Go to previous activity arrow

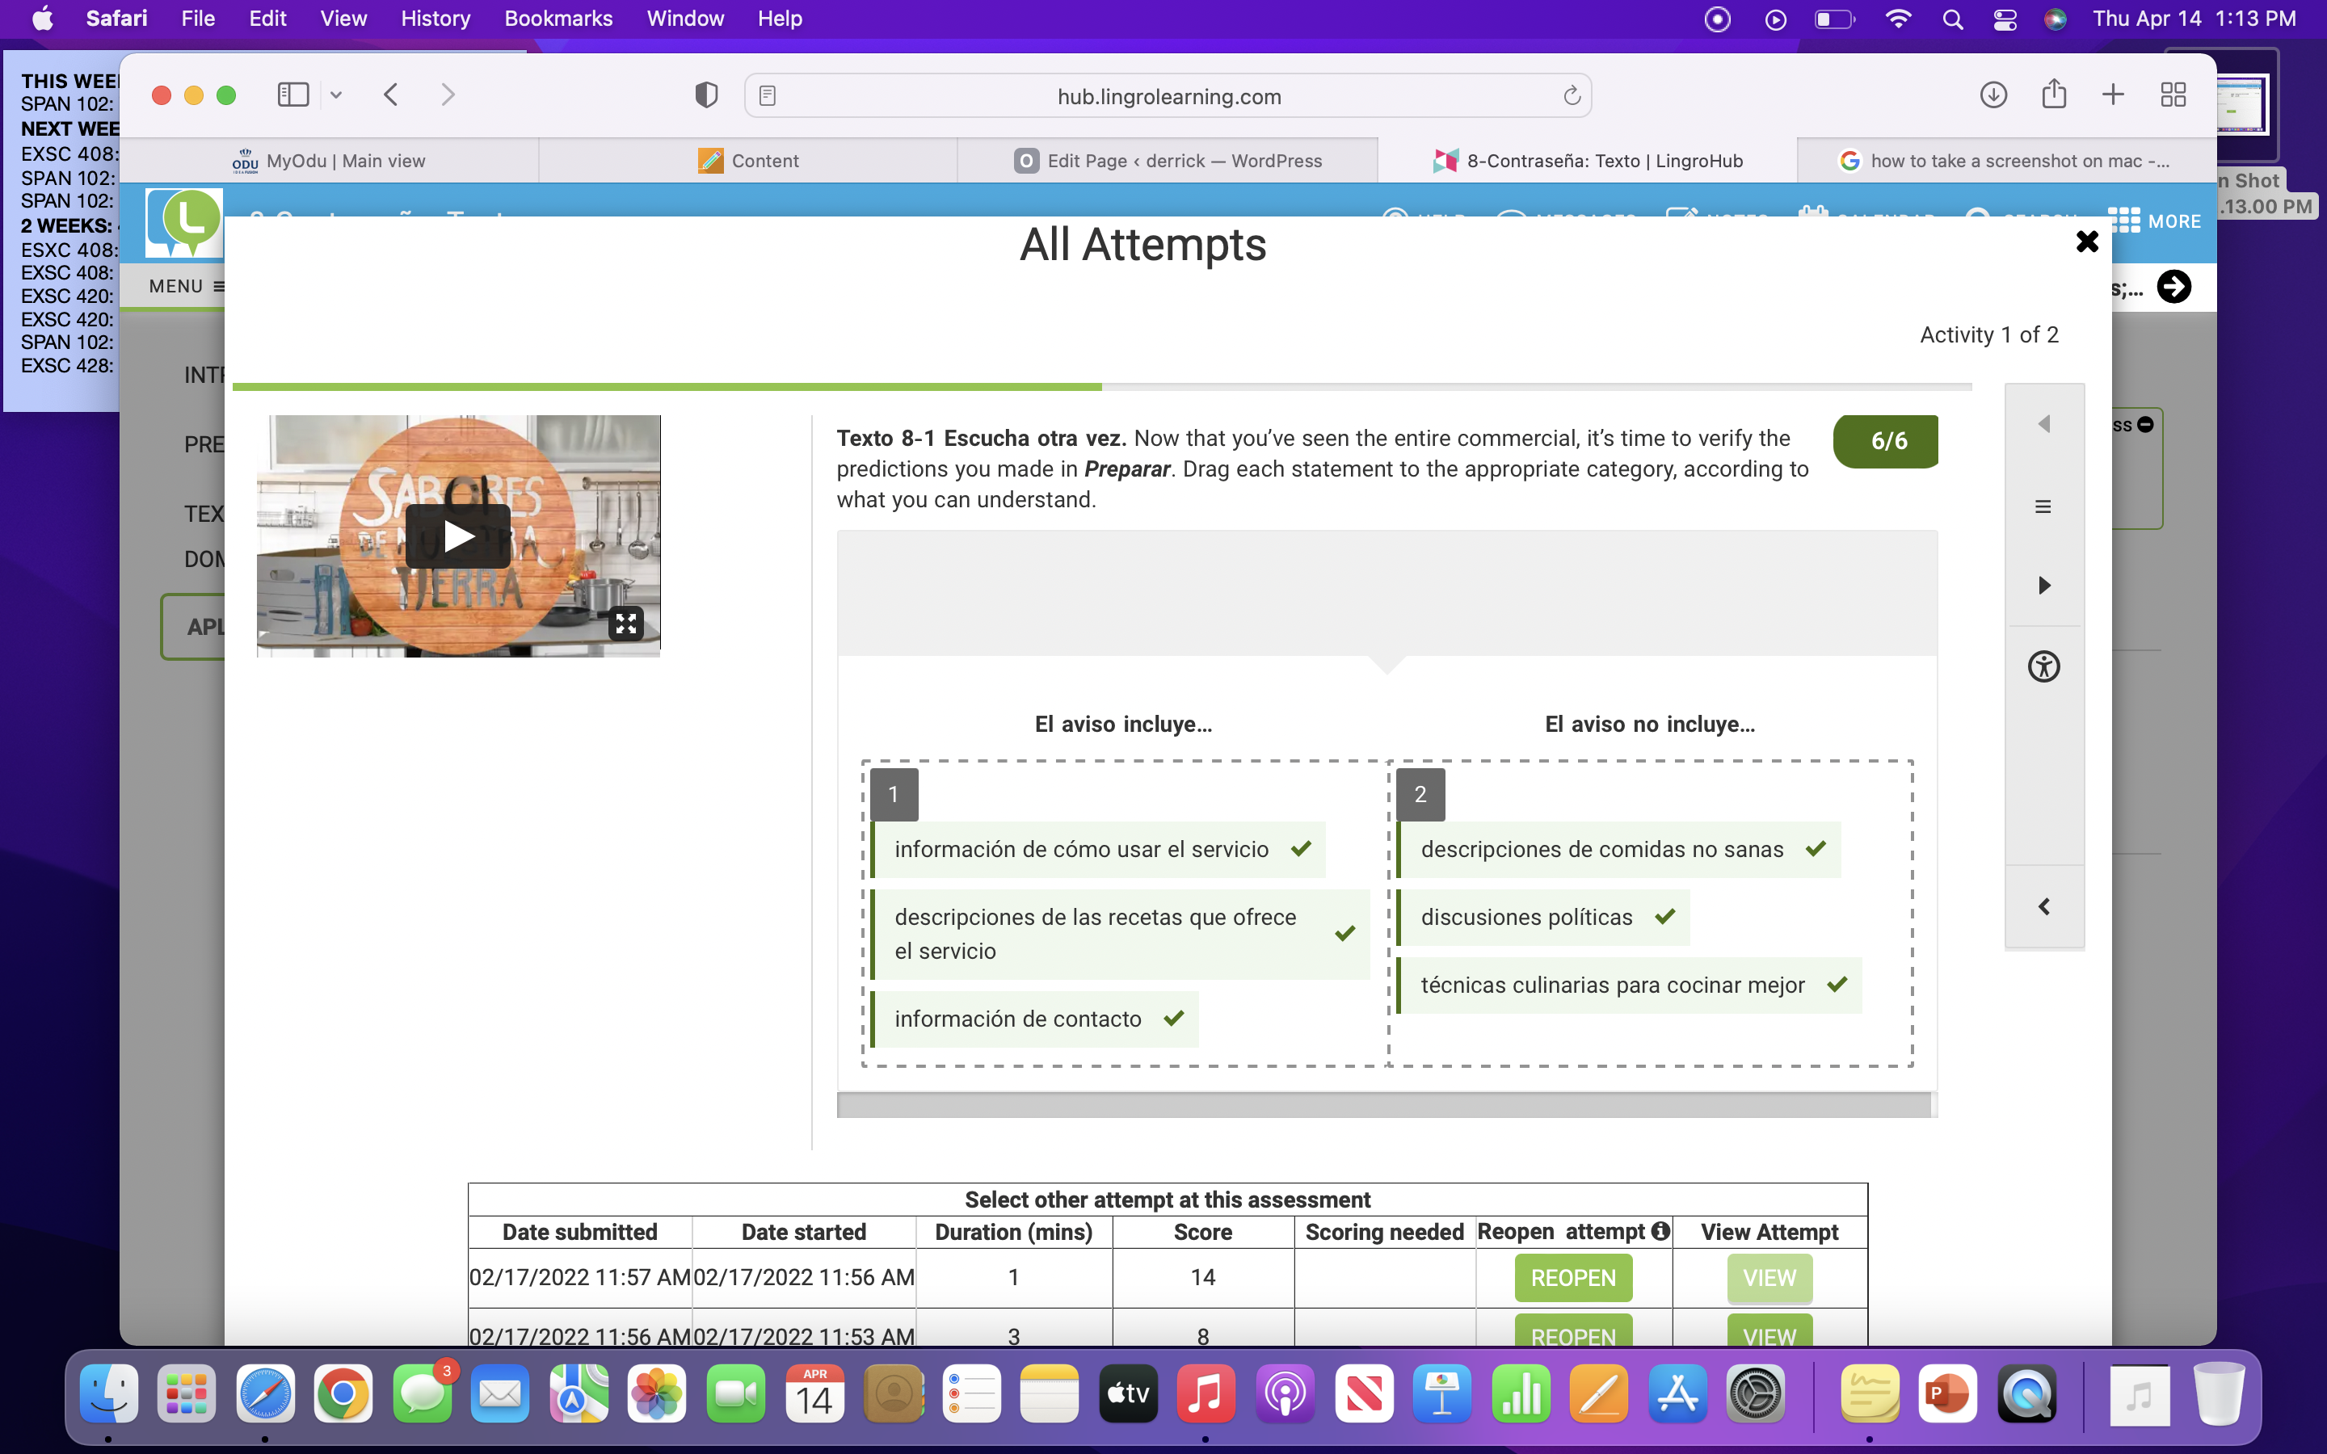(x=2043, y=424)
